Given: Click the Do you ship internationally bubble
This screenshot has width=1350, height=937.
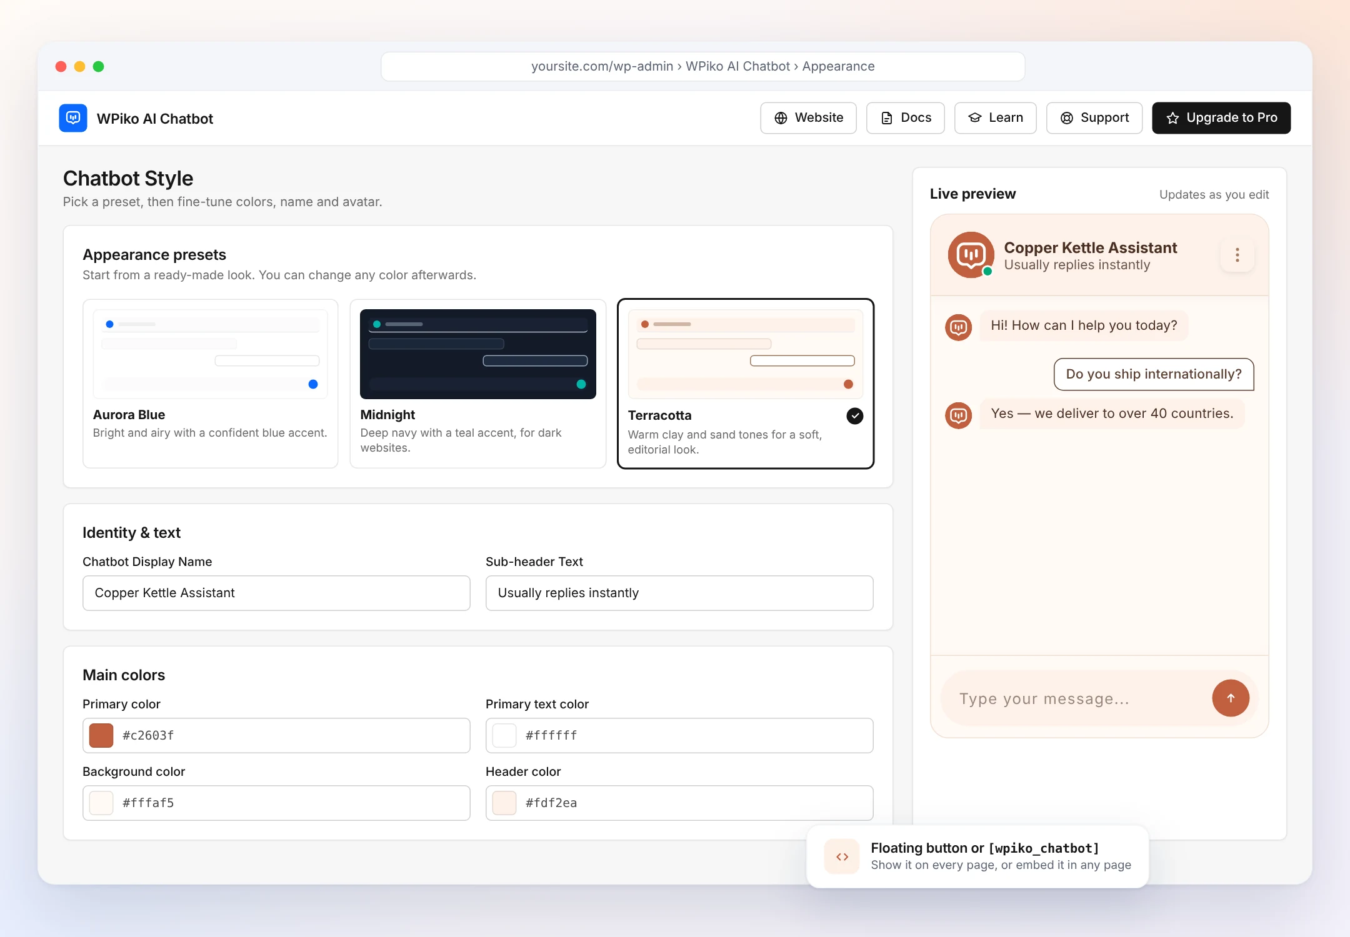Looking at the screenshot, I should click(x=1154, y=374).
